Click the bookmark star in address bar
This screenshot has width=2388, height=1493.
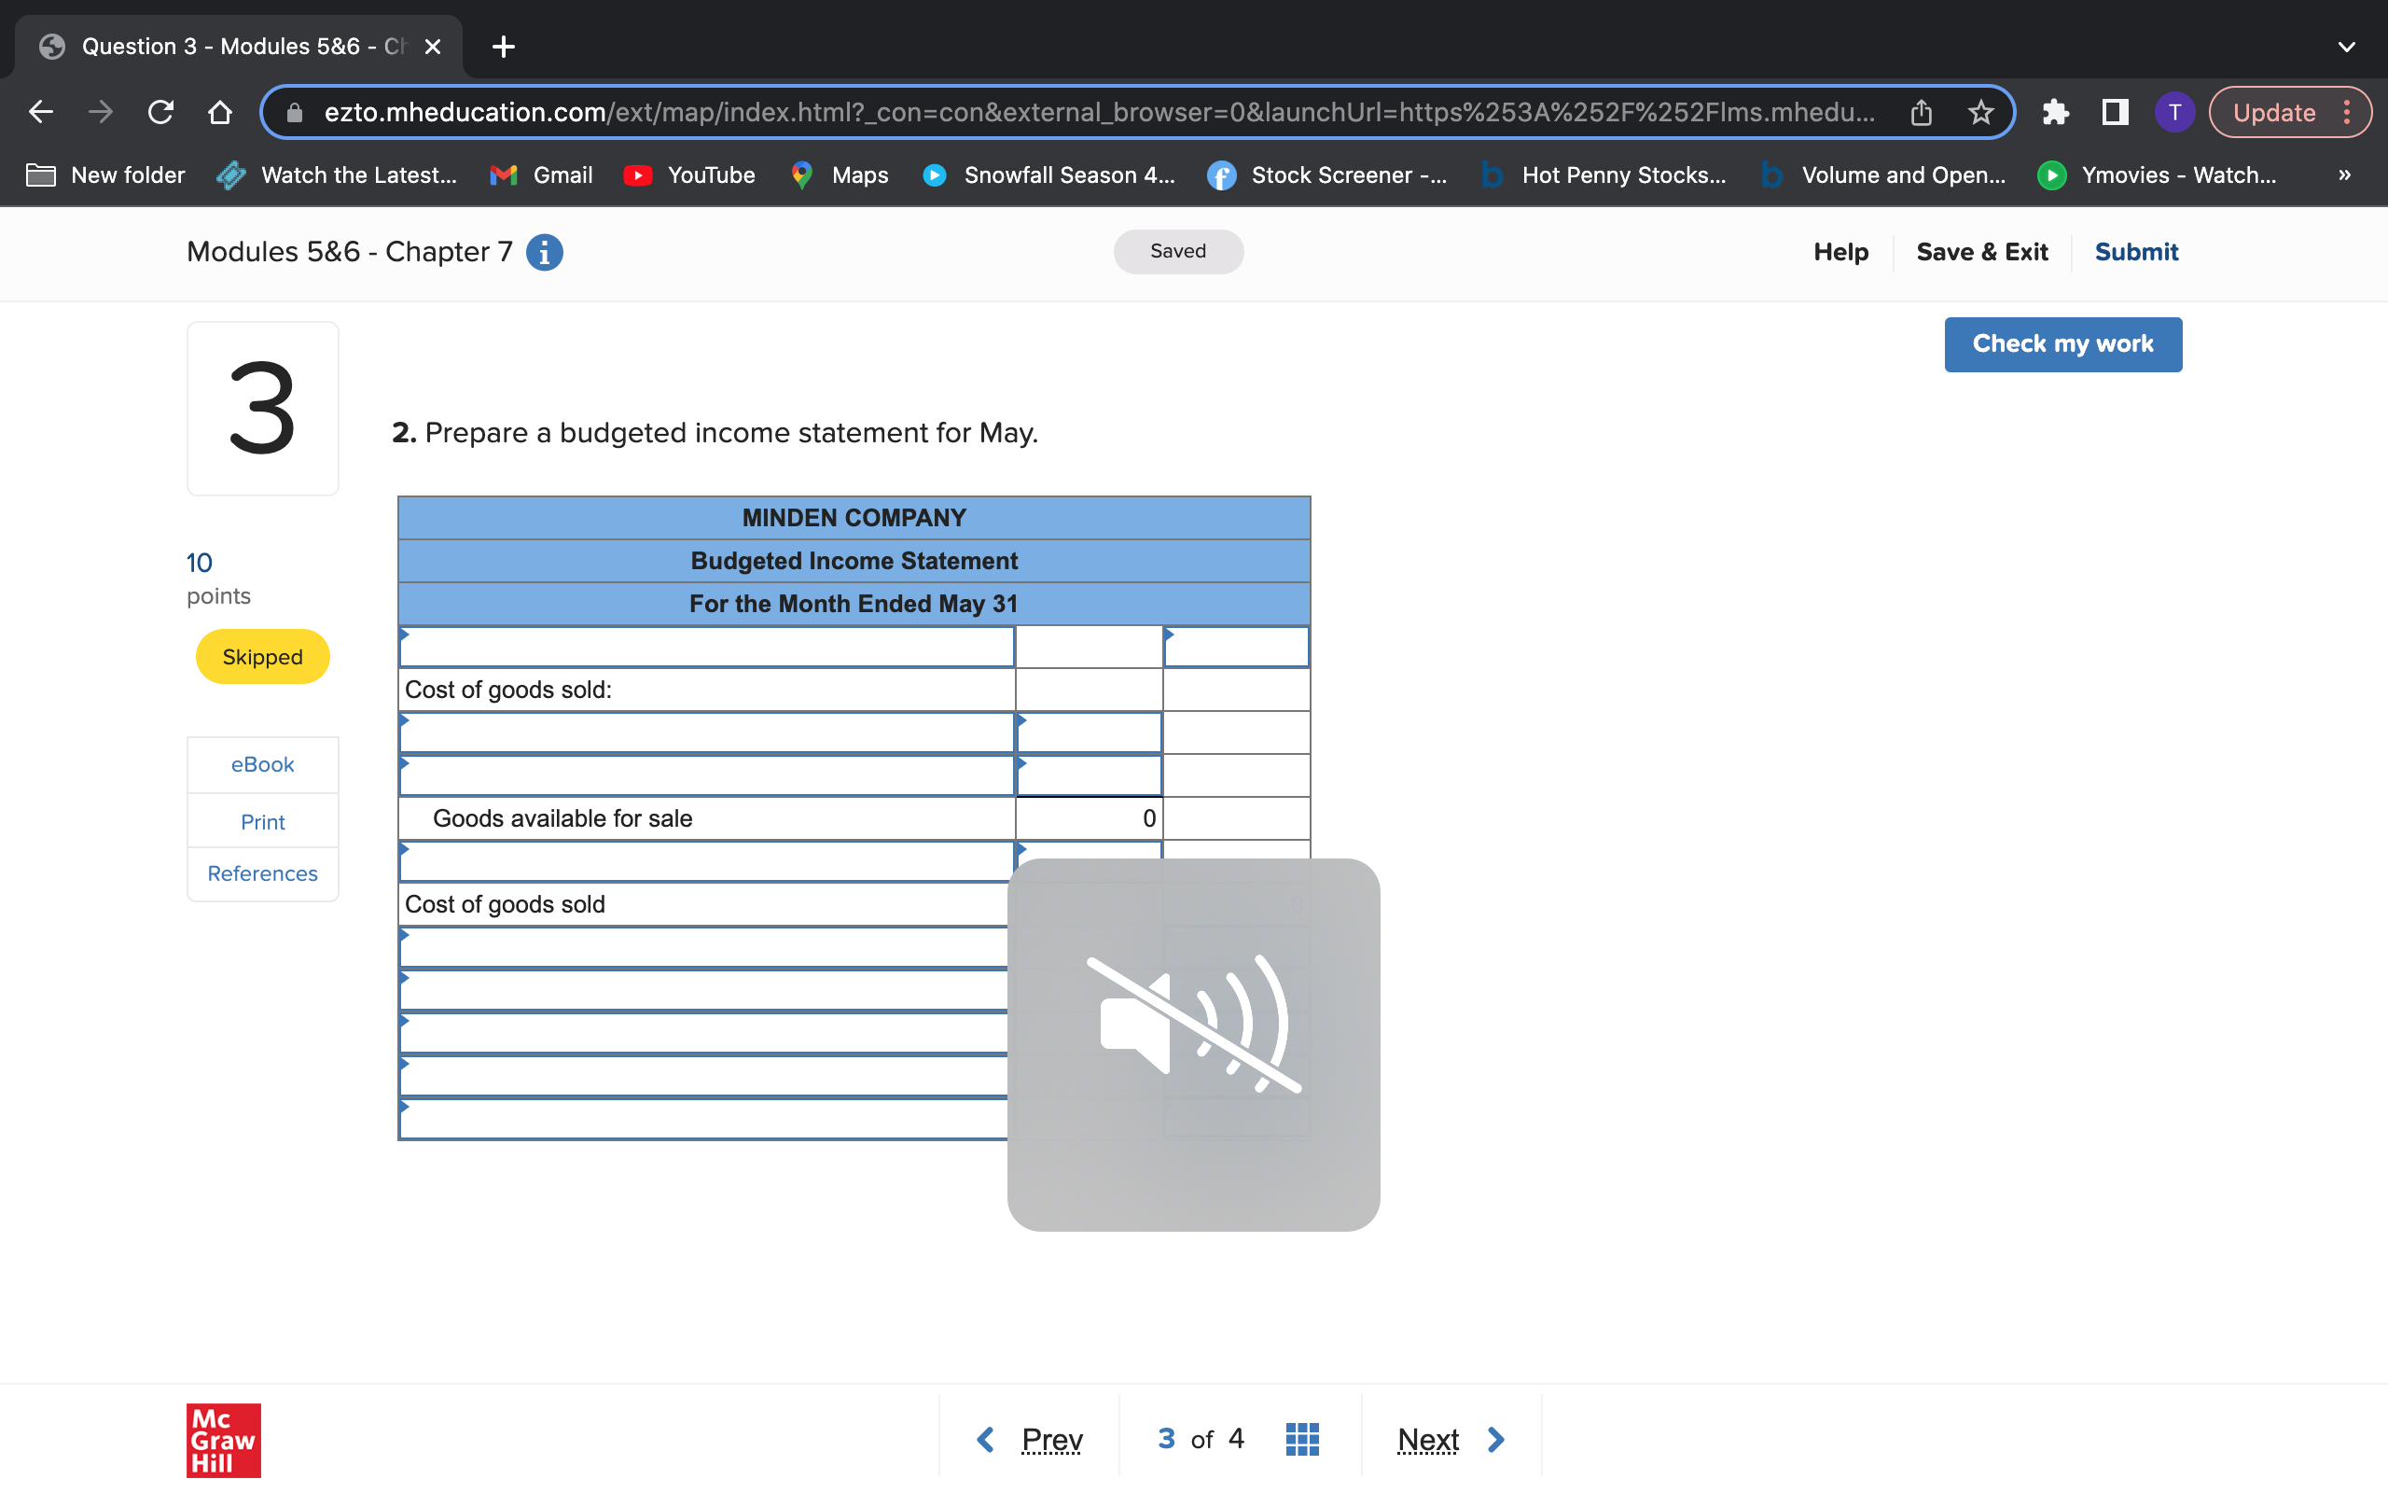pos(1980,113)
